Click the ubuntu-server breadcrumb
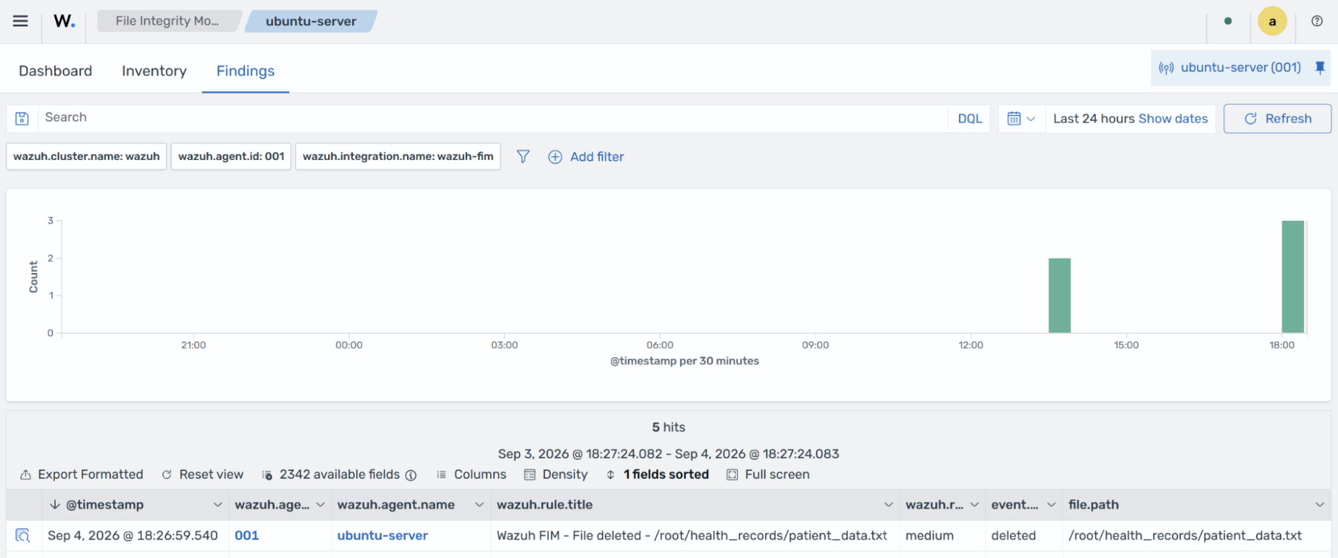This screenshot has height=558, width=1338. 311,21
